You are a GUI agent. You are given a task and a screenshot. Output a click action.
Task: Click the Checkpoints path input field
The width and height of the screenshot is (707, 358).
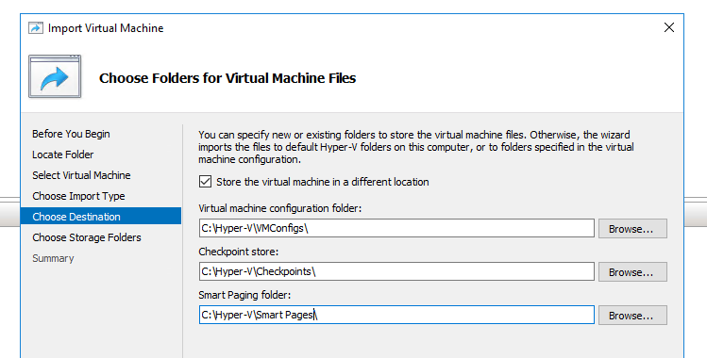click(396, 271)
